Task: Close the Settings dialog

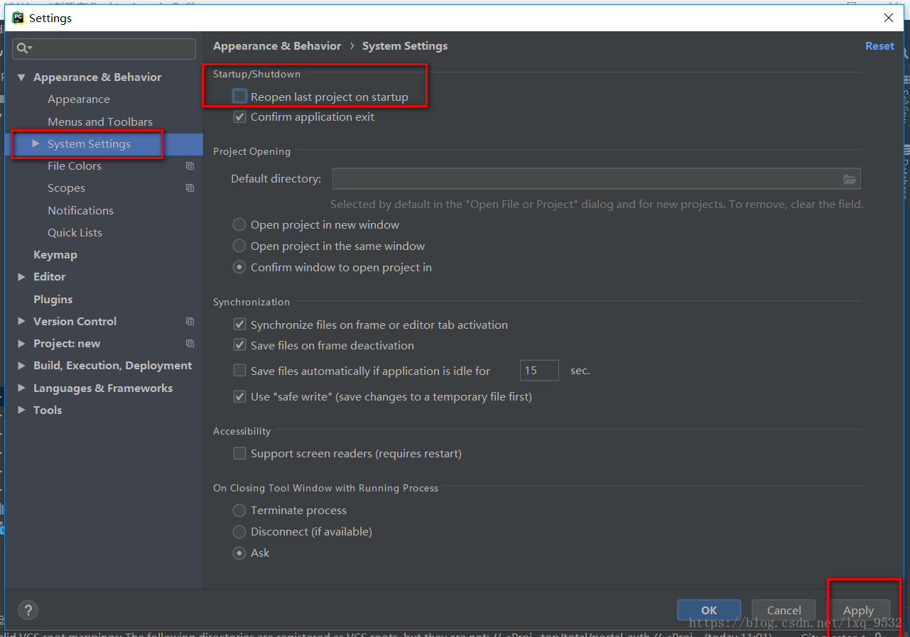Action: pyautogui.click(x=889, y=18)
